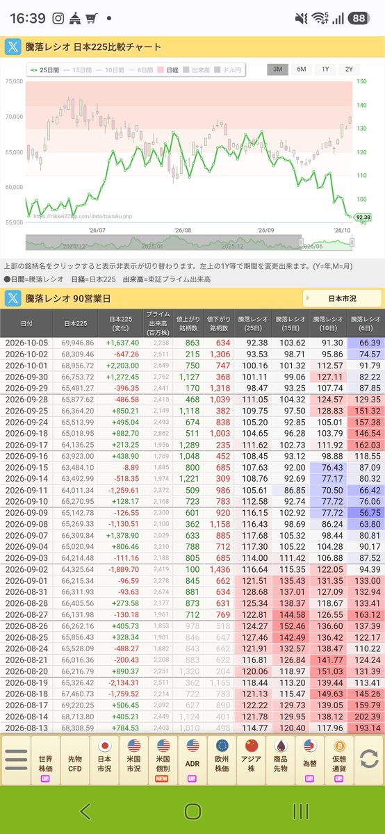
Task: Tap the Android back button
Action: tap(85, 810)
